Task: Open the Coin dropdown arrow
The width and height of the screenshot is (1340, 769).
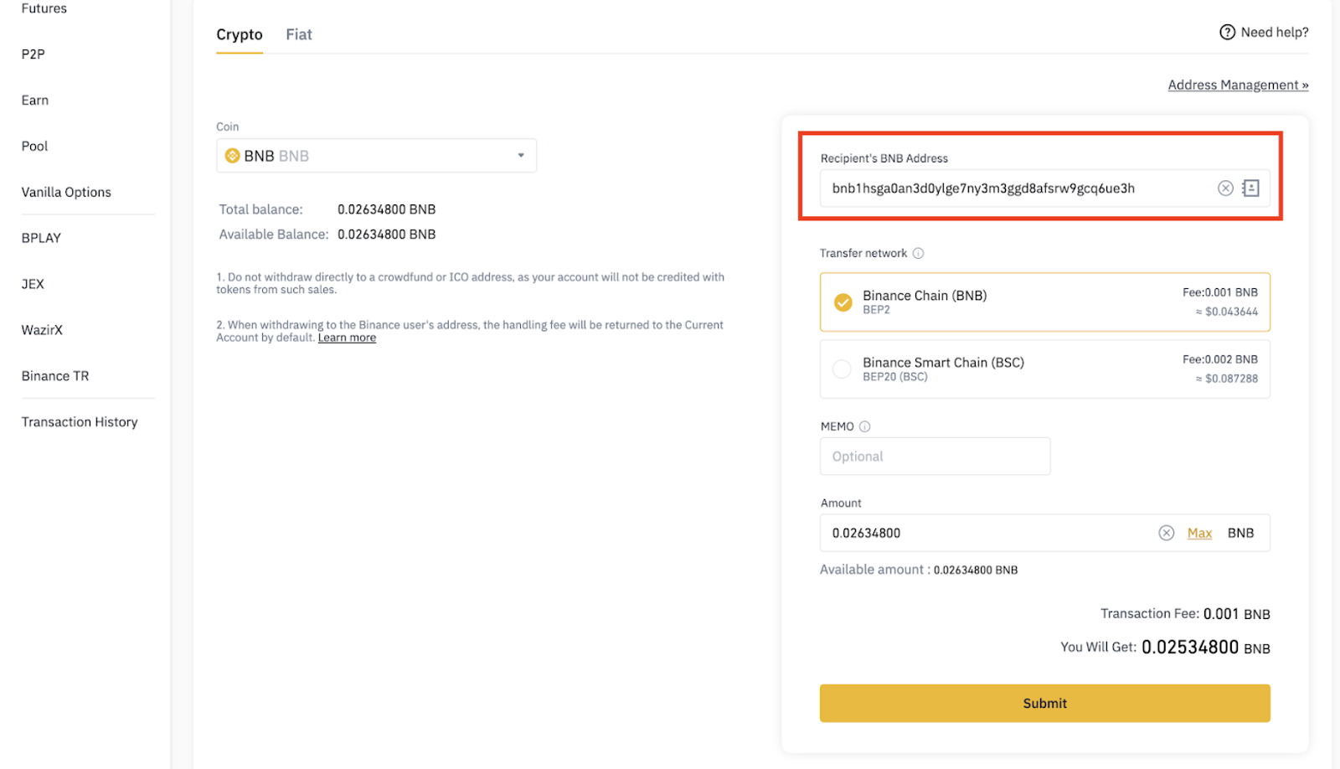Action: pos(521,156)
